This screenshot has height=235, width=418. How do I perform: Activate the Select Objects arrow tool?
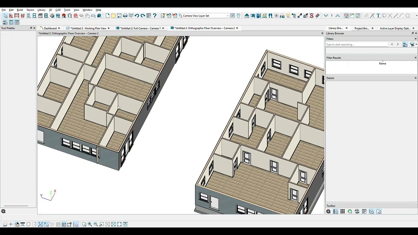(6, 16)
